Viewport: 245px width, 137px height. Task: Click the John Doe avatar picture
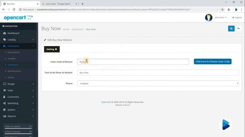[x=209, y=18]
